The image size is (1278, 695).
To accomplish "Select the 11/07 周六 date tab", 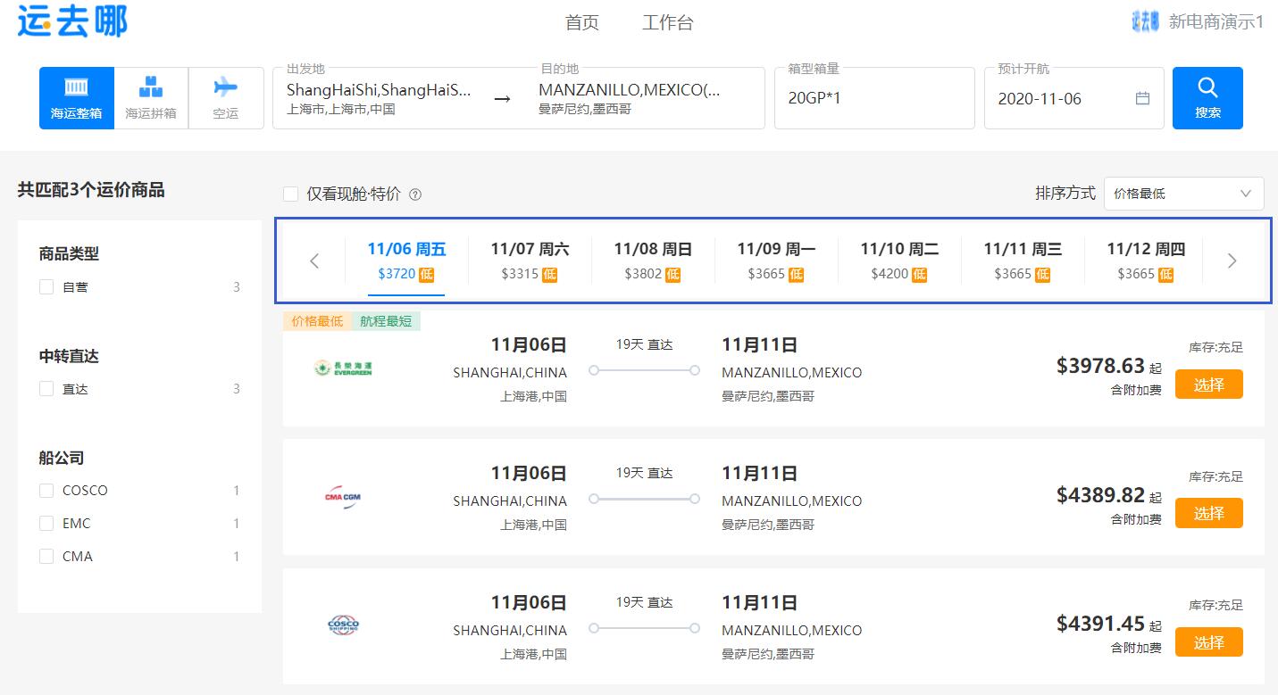I will point(530,261).
